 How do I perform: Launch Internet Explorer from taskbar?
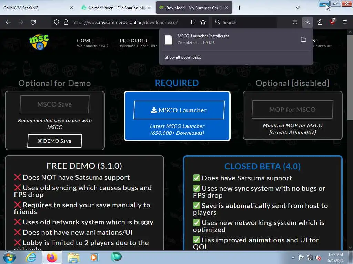click(x=30, y=257)
